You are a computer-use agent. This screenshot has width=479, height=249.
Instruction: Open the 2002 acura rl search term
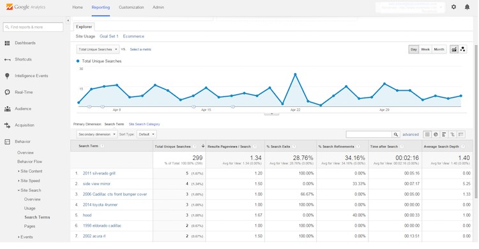coord(94,236)
